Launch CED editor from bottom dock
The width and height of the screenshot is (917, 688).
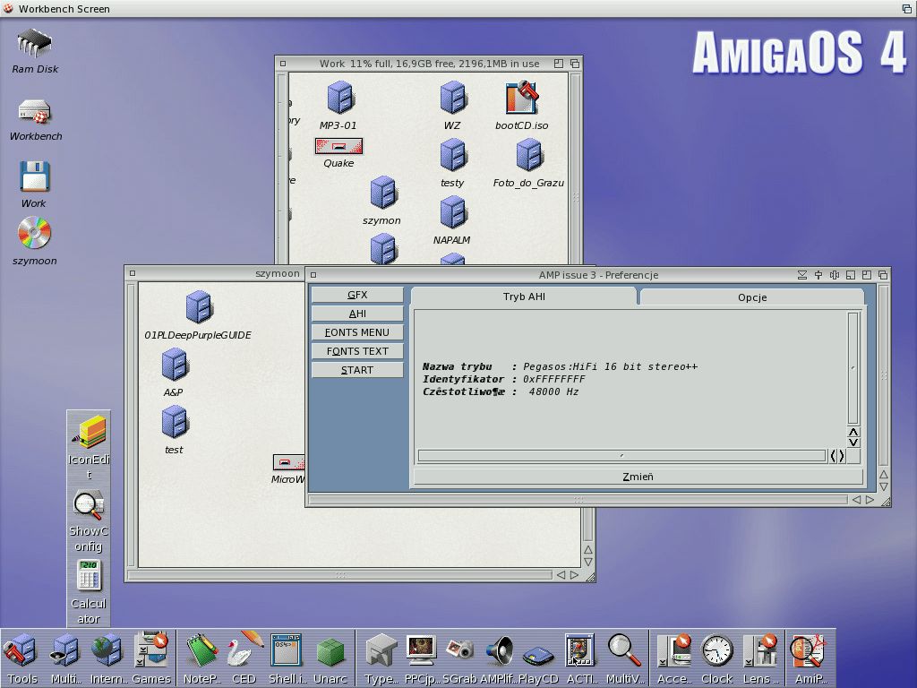coord(244,658)
